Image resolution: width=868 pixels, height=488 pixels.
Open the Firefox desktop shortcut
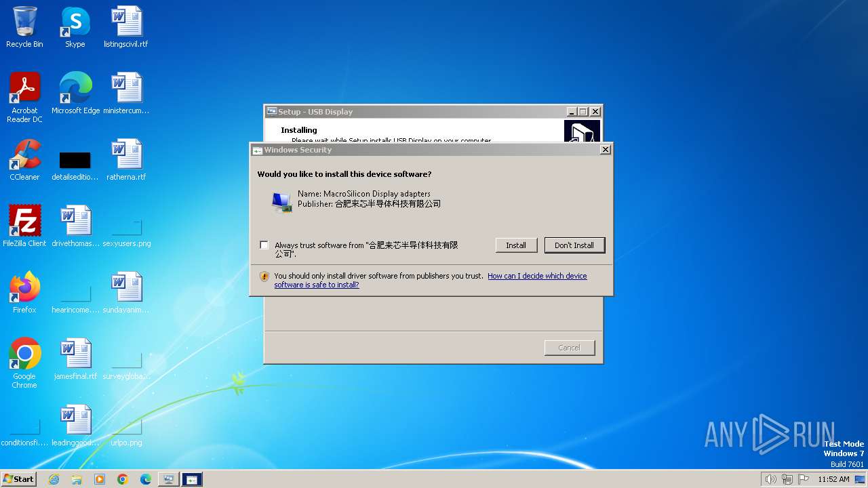point(24,293)
